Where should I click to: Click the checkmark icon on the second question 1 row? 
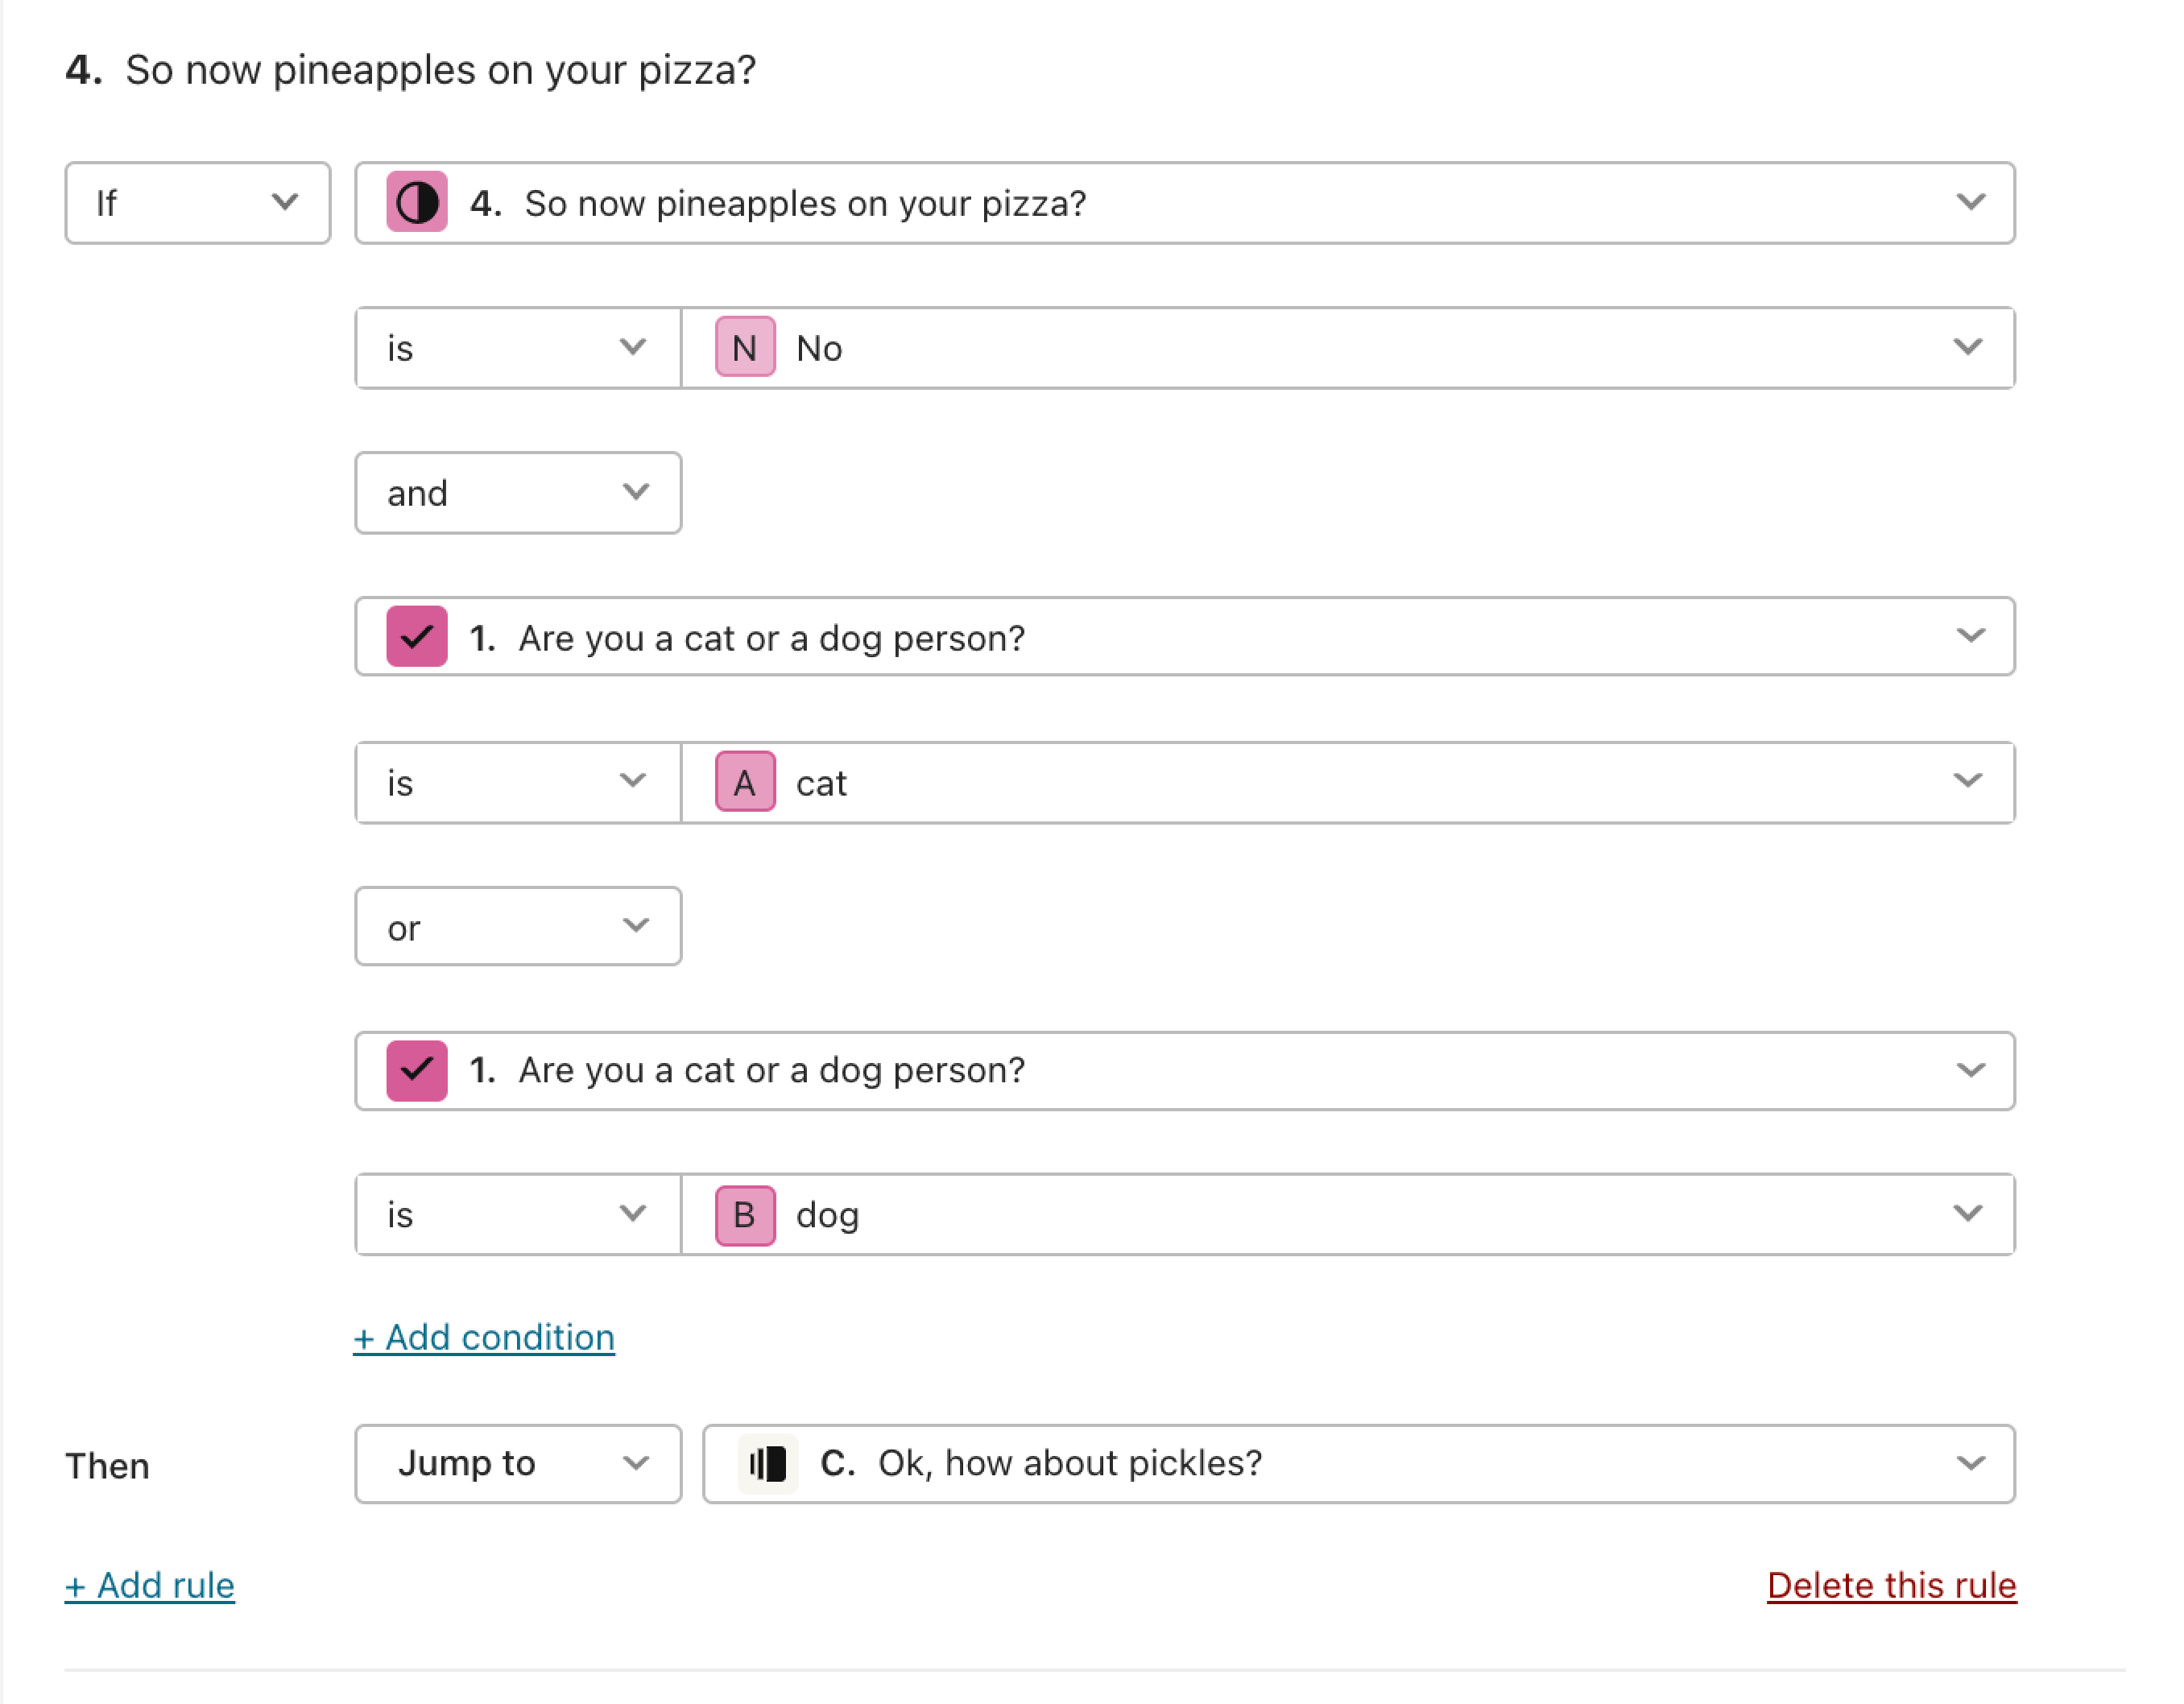(416, 1070)
